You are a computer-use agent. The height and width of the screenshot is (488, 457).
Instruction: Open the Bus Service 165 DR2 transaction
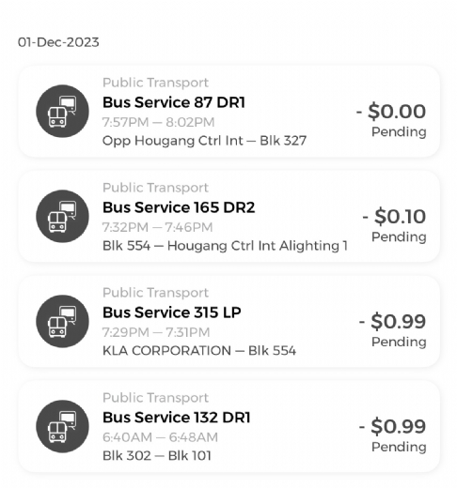[228, 217]
